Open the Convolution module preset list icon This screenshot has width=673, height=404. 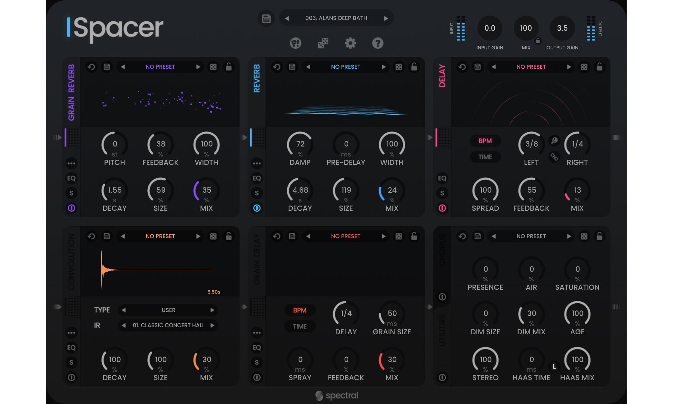click(107, 236)
